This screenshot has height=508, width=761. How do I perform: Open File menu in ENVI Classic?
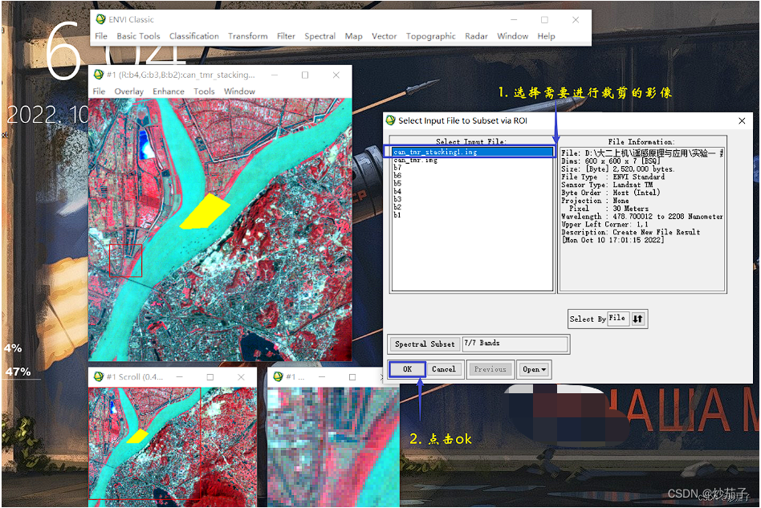point(101,36)
